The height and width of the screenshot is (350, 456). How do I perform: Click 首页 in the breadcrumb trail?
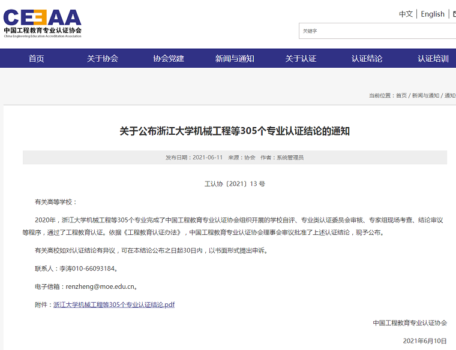point(401,96)
